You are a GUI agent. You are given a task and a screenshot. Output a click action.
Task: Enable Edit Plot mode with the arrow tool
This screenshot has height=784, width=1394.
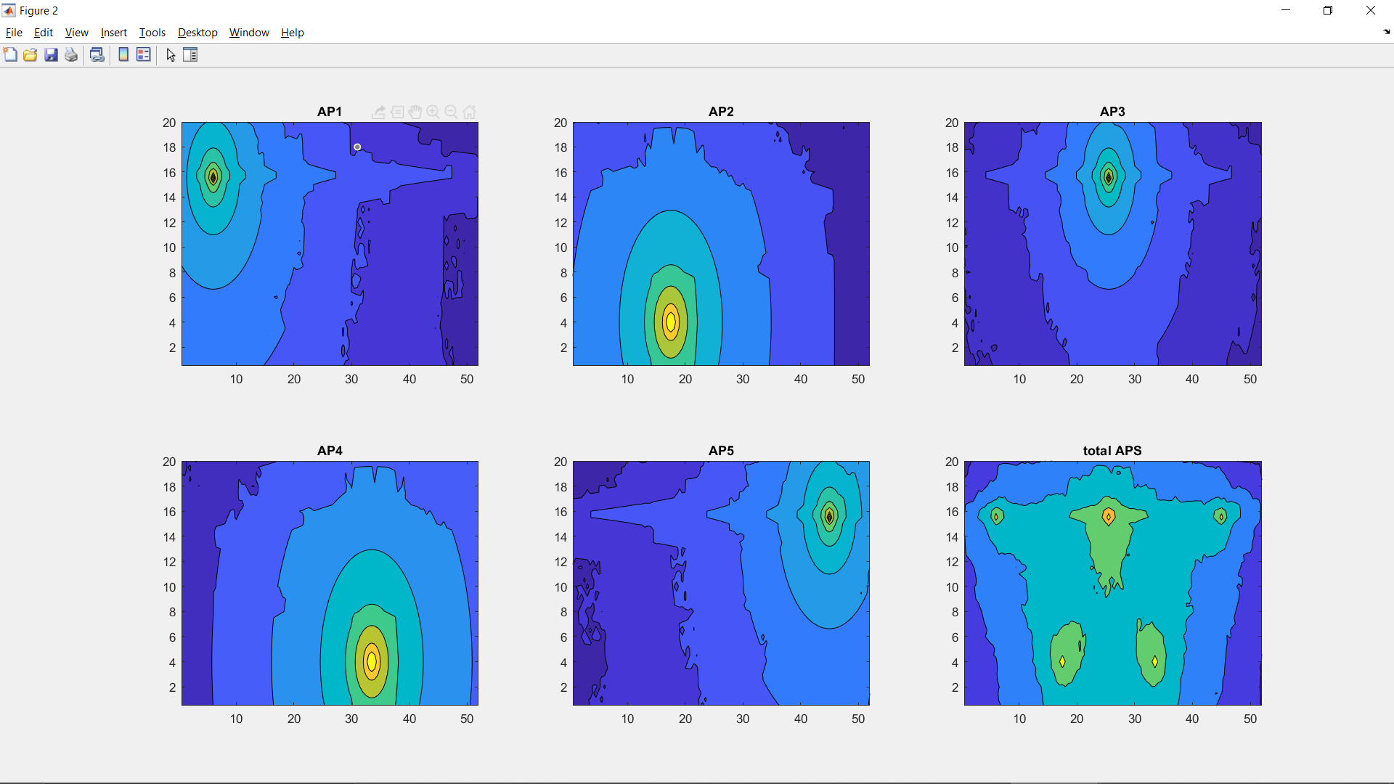171,54
